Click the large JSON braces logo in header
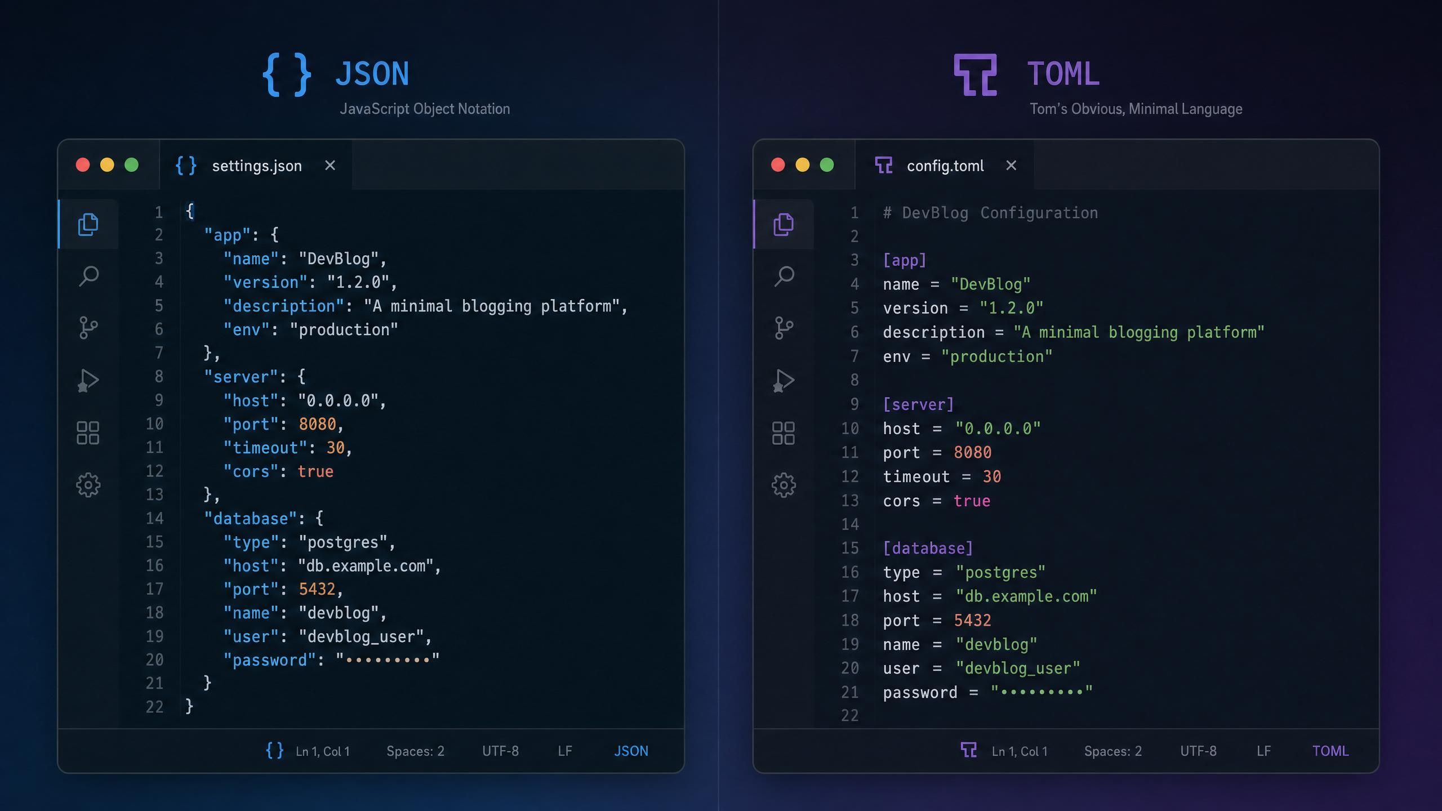The width and height of the screenshot is (1442, 811). 287,74
